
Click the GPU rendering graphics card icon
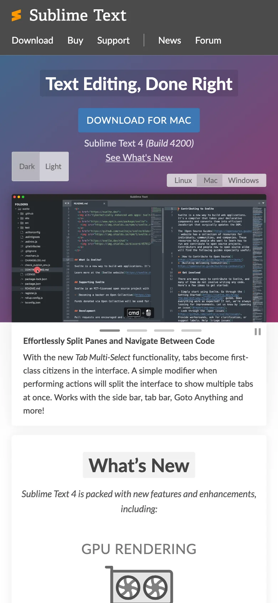pyautogui.click(x=139, y=584)
